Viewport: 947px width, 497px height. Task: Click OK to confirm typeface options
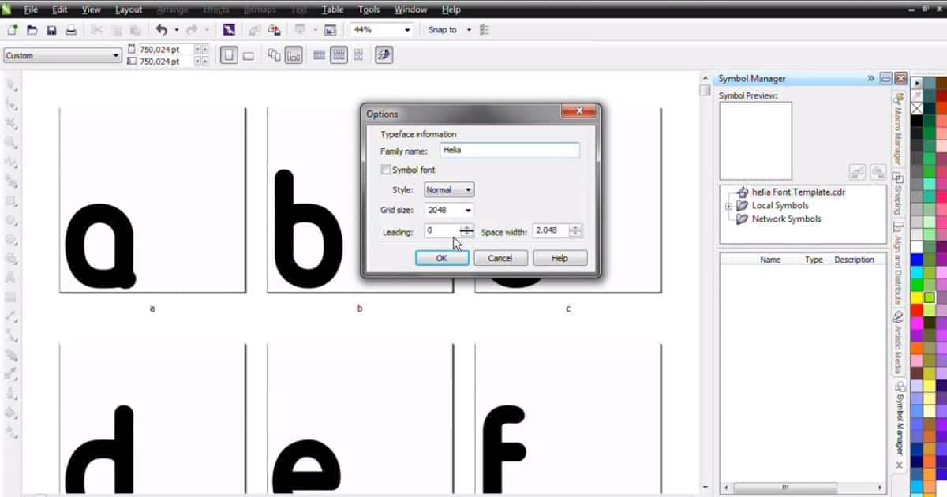tap(441, 257)
